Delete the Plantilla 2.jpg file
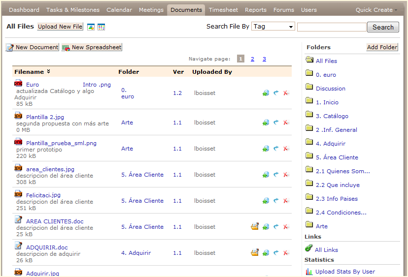This screenshot has width=408, height=277. point(286,123)
